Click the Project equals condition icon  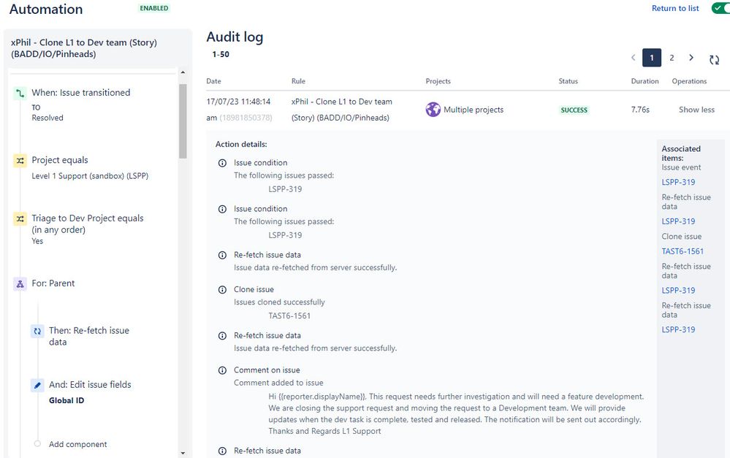coord(20,161)
